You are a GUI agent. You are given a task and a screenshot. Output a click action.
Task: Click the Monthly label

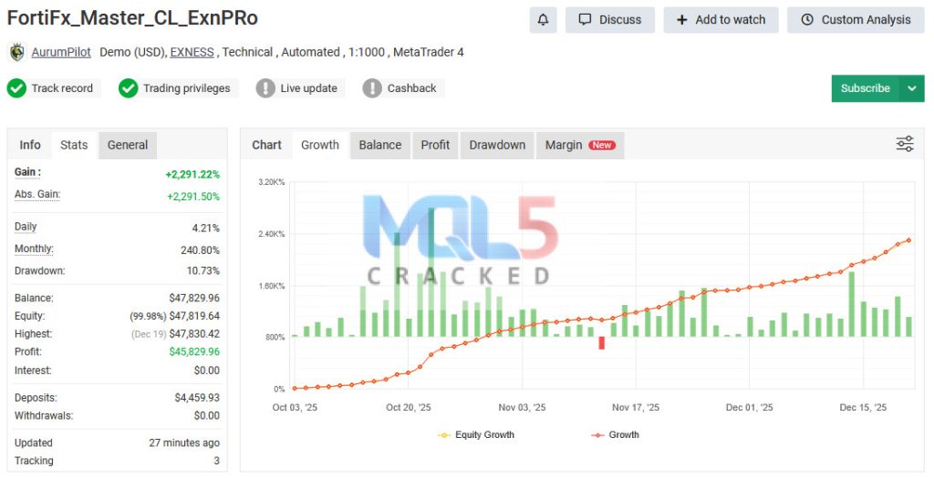click(34, 249)
